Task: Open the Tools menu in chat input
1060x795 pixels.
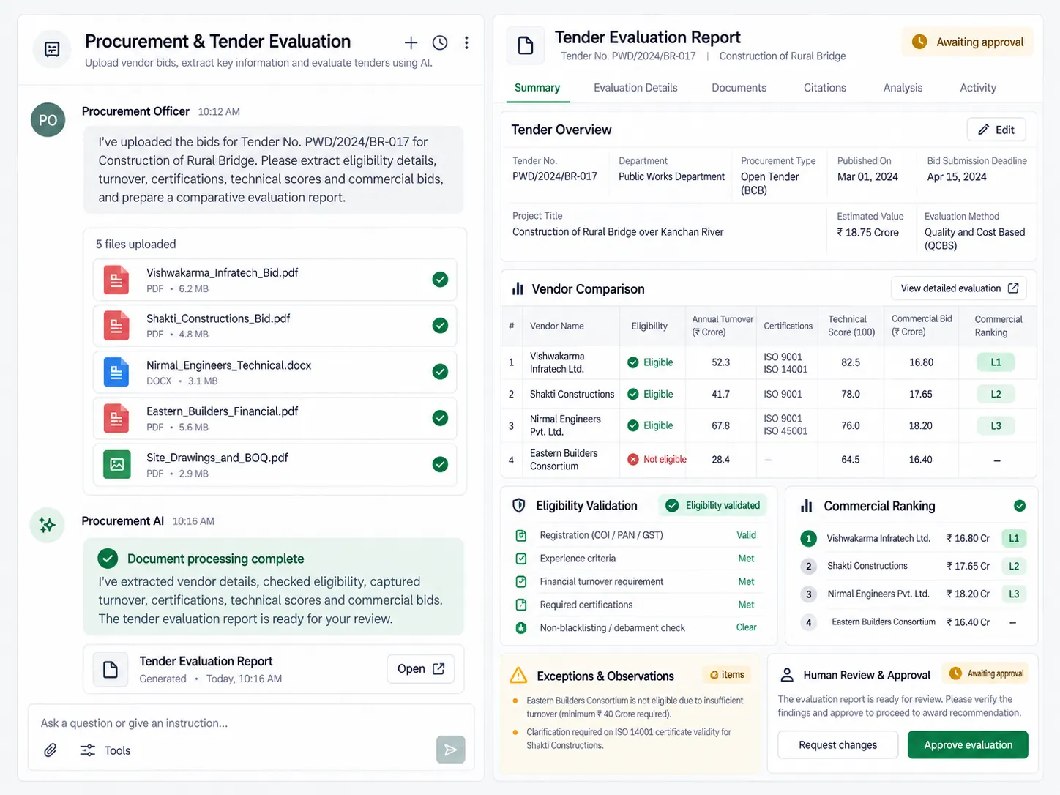Action: 105,750
